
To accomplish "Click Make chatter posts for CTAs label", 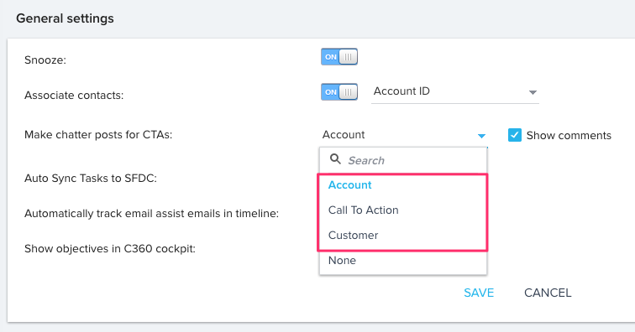I will pyautogui.click(x=98, y=135).
